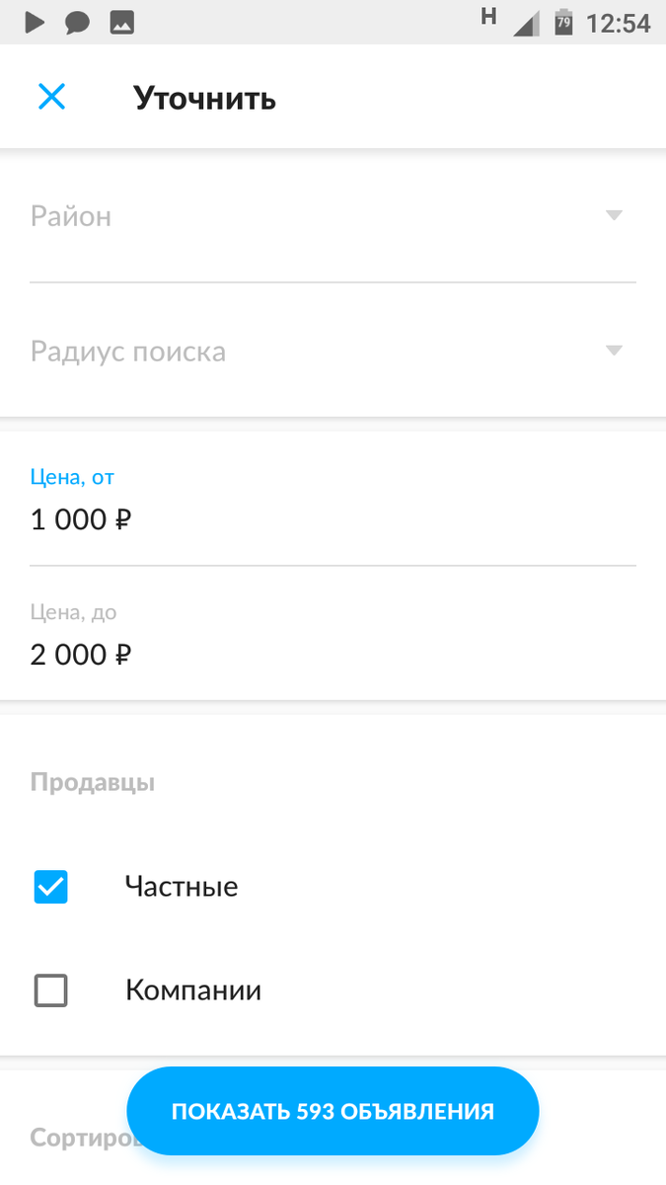Edit the Цена, до field showing 2 000 ₽
The height and width of the screenshot is (1185, 666).
coord(333,640)
